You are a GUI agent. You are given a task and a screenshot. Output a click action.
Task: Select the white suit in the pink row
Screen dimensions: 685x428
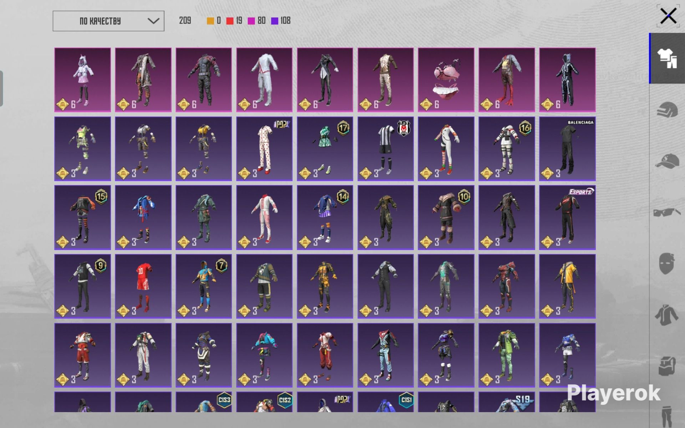point(264,80)
